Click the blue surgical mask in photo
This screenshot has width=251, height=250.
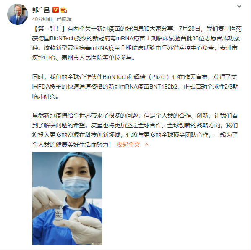click(x=76, y=187)
